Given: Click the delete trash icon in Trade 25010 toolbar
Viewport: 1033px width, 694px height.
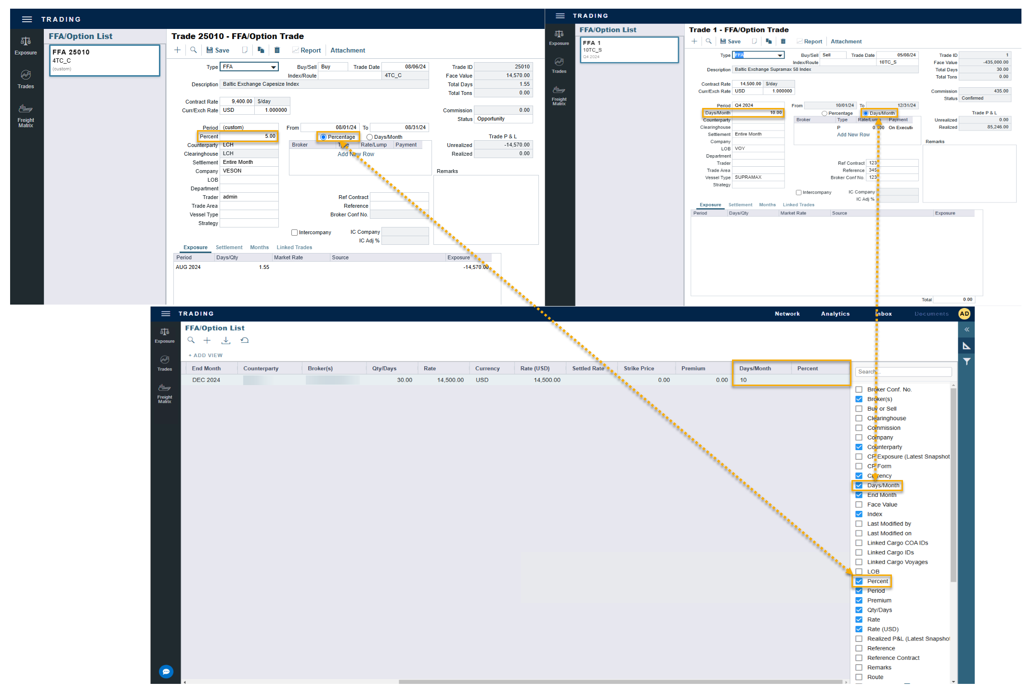Looking at the screenshot, I should pyautogui.click(x=277, y=50).
